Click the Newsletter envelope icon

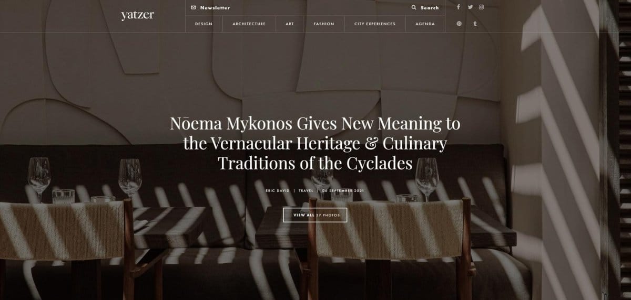click(x=194, y=8)
